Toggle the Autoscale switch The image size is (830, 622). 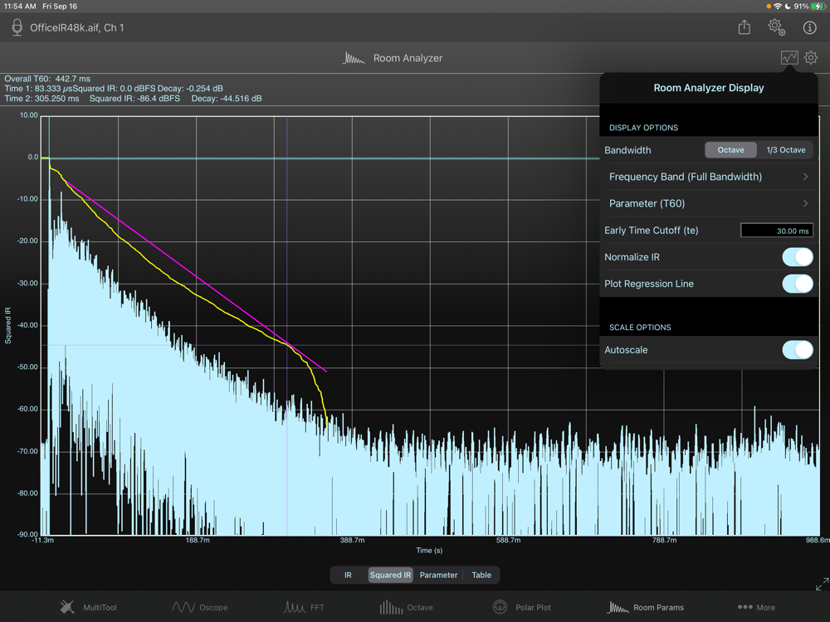797,350
